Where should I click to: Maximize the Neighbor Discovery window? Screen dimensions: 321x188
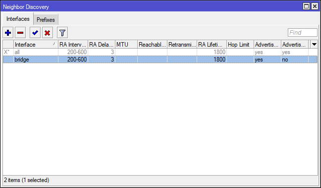click(x=306, y=6)
